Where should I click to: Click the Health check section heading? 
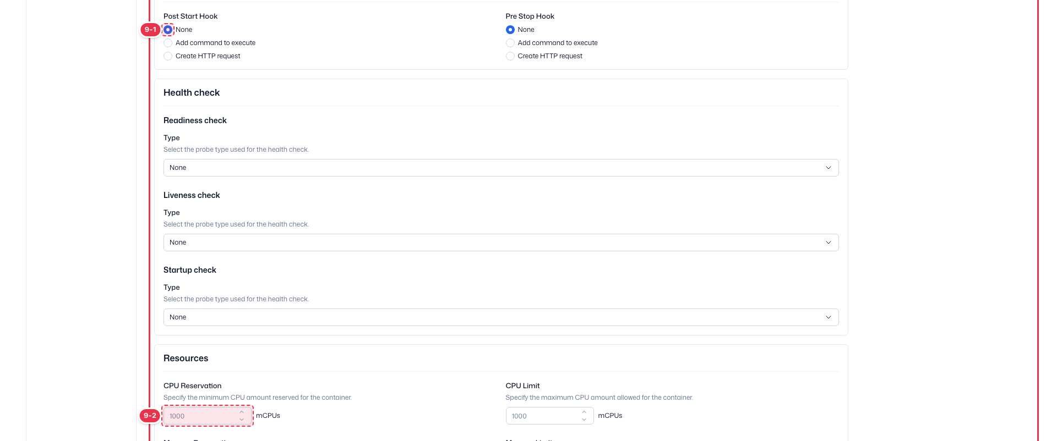pyautogui.click(x=192, y=92)
